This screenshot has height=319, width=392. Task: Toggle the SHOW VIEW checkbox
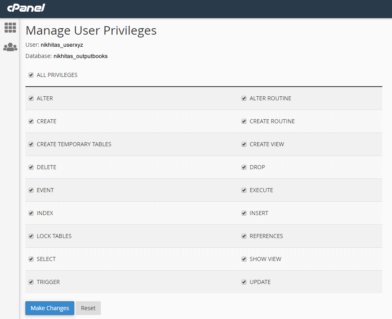244,259
